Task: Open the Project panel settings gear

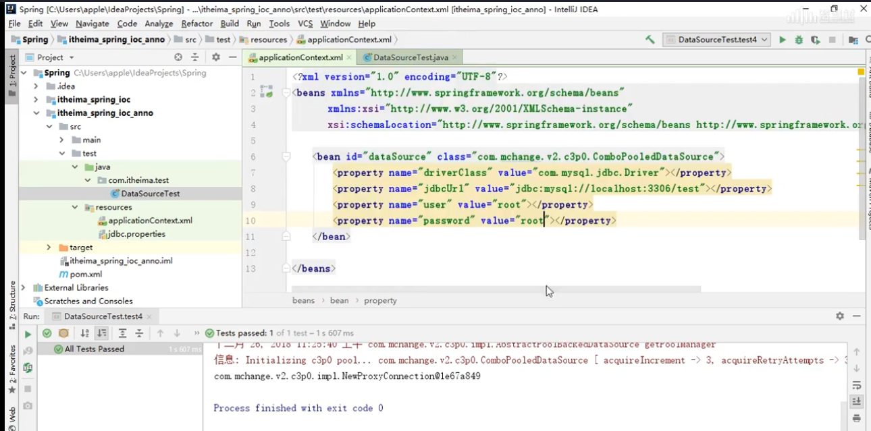Action: 216,57
